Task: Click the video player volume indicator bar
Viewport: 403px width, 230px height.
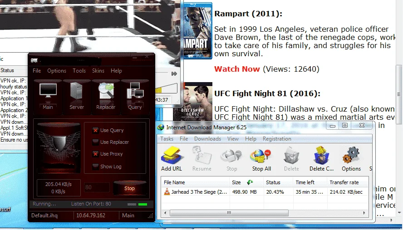Action: pyautogui.click(x=166, y=88)
